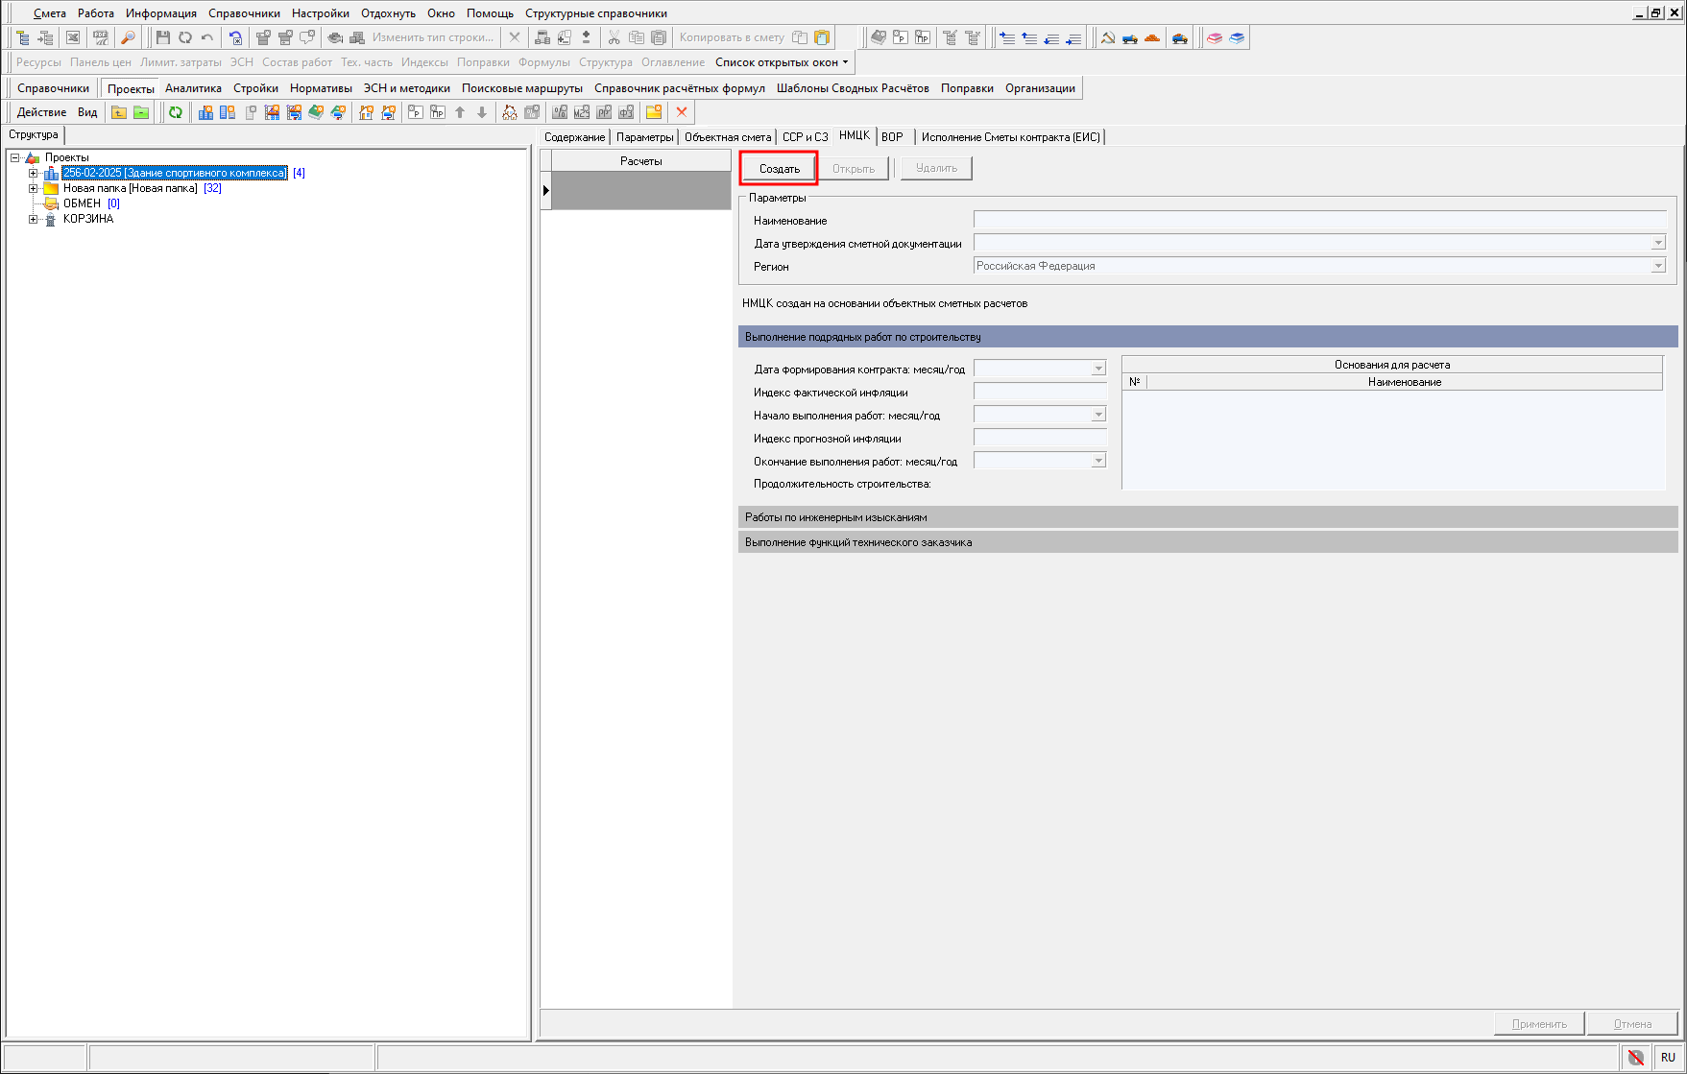Click the green refresh arrows icon
This screenshot has width=1687, height=1074.
point(176,112)
